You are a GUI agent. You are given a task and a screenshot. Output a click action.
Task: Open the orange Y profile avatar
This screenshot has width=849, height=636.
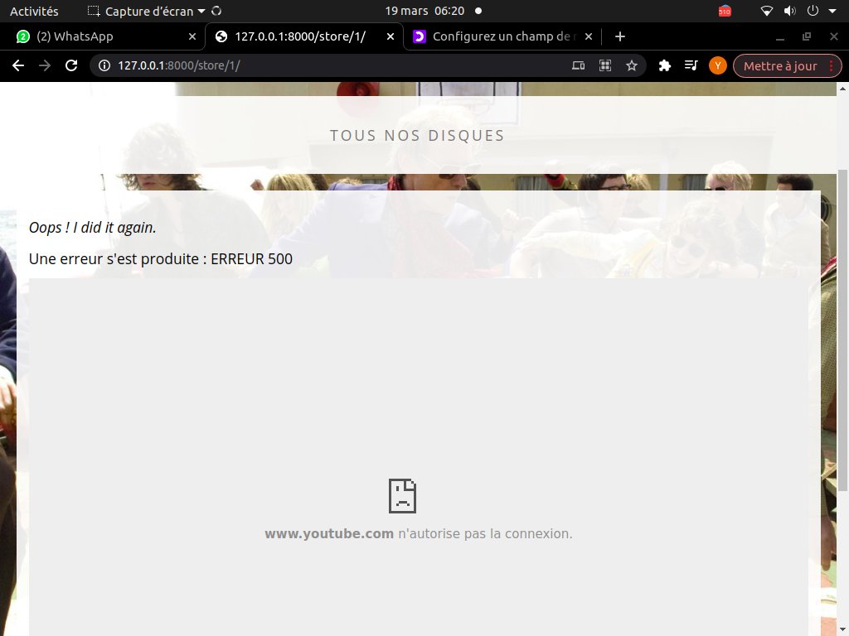718,65
